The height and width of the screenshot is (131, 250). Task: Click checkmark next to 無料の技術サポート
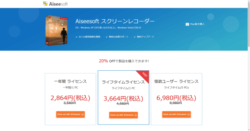(107, 37)
